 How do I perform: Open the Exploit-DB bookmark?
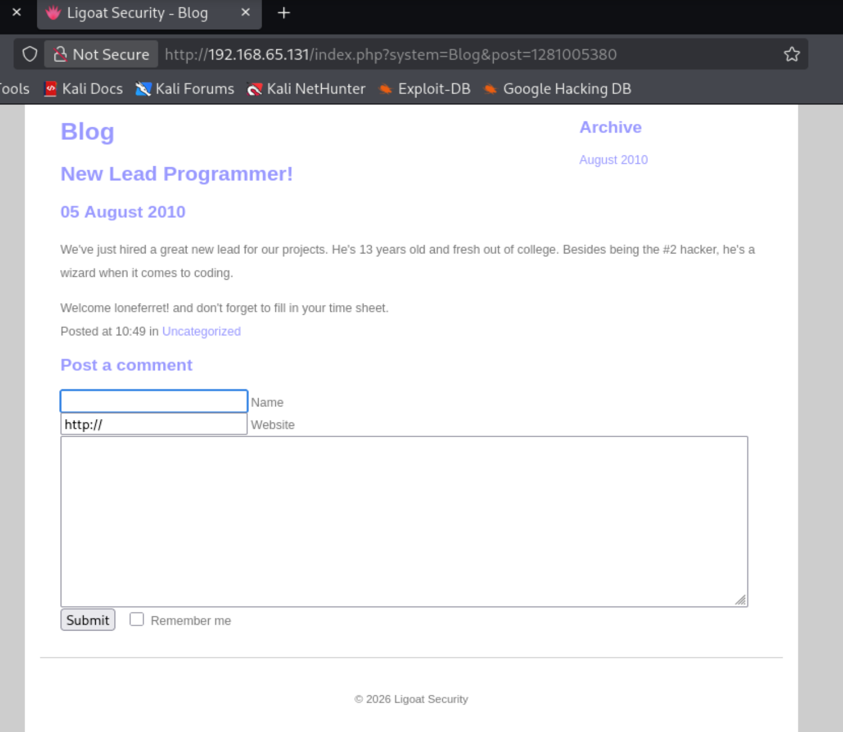[x=424, y=89]
